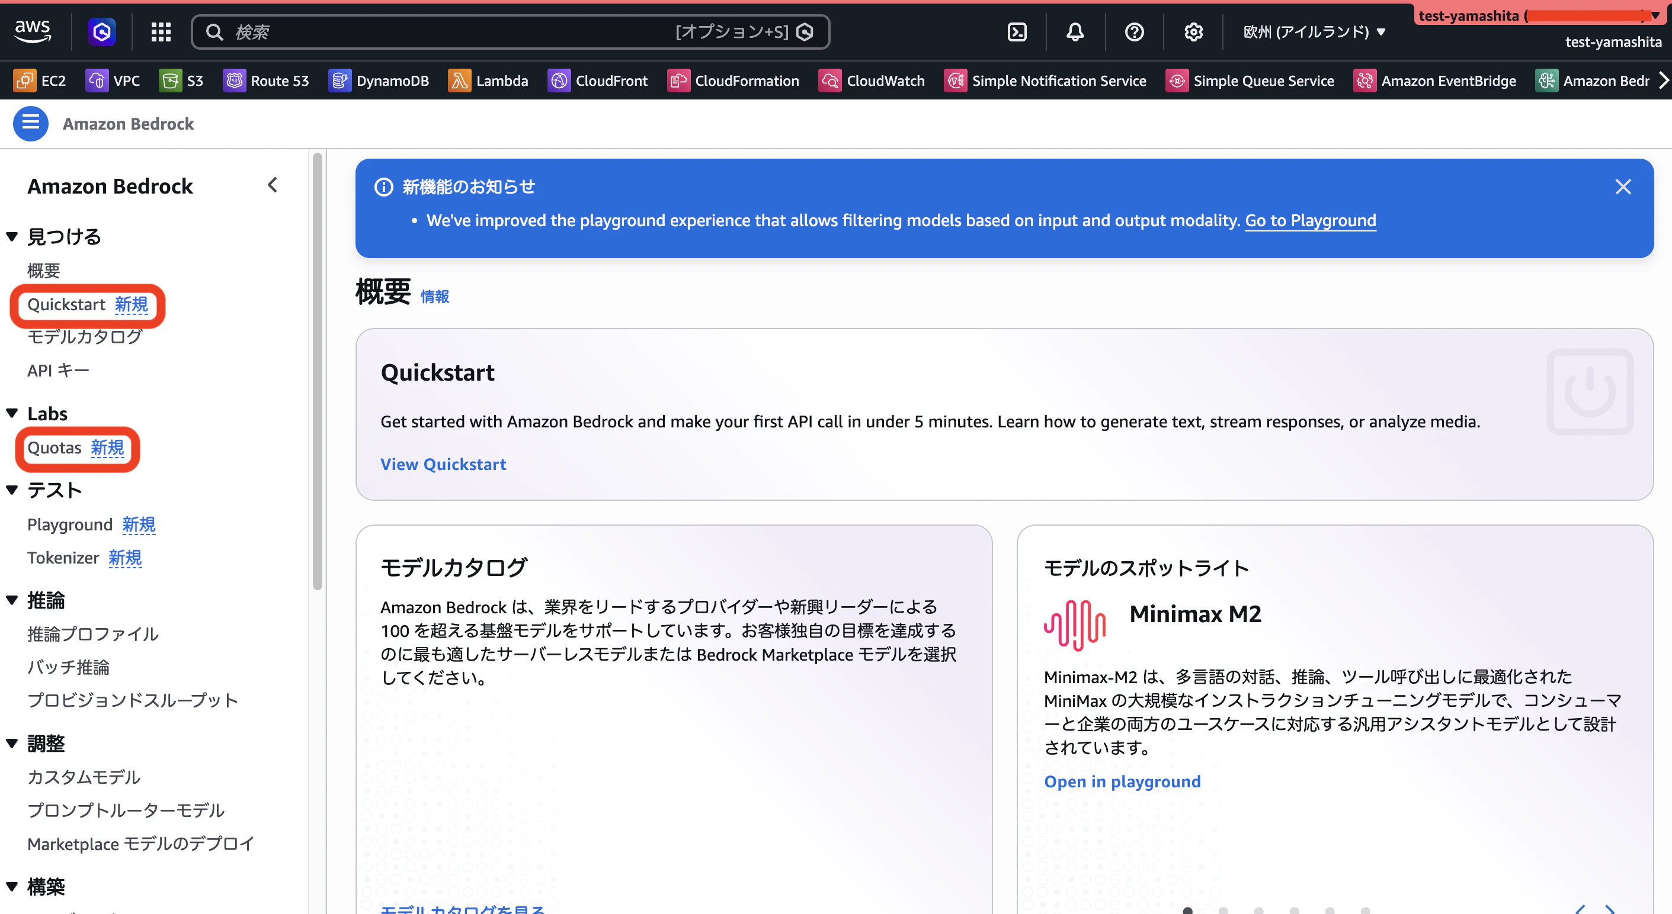Open Amazon Bedrock favorites shortcut

[x=1592, y=81]
